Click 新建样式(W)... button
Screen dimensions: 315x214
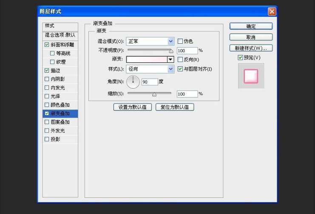[x=251, y=48]
